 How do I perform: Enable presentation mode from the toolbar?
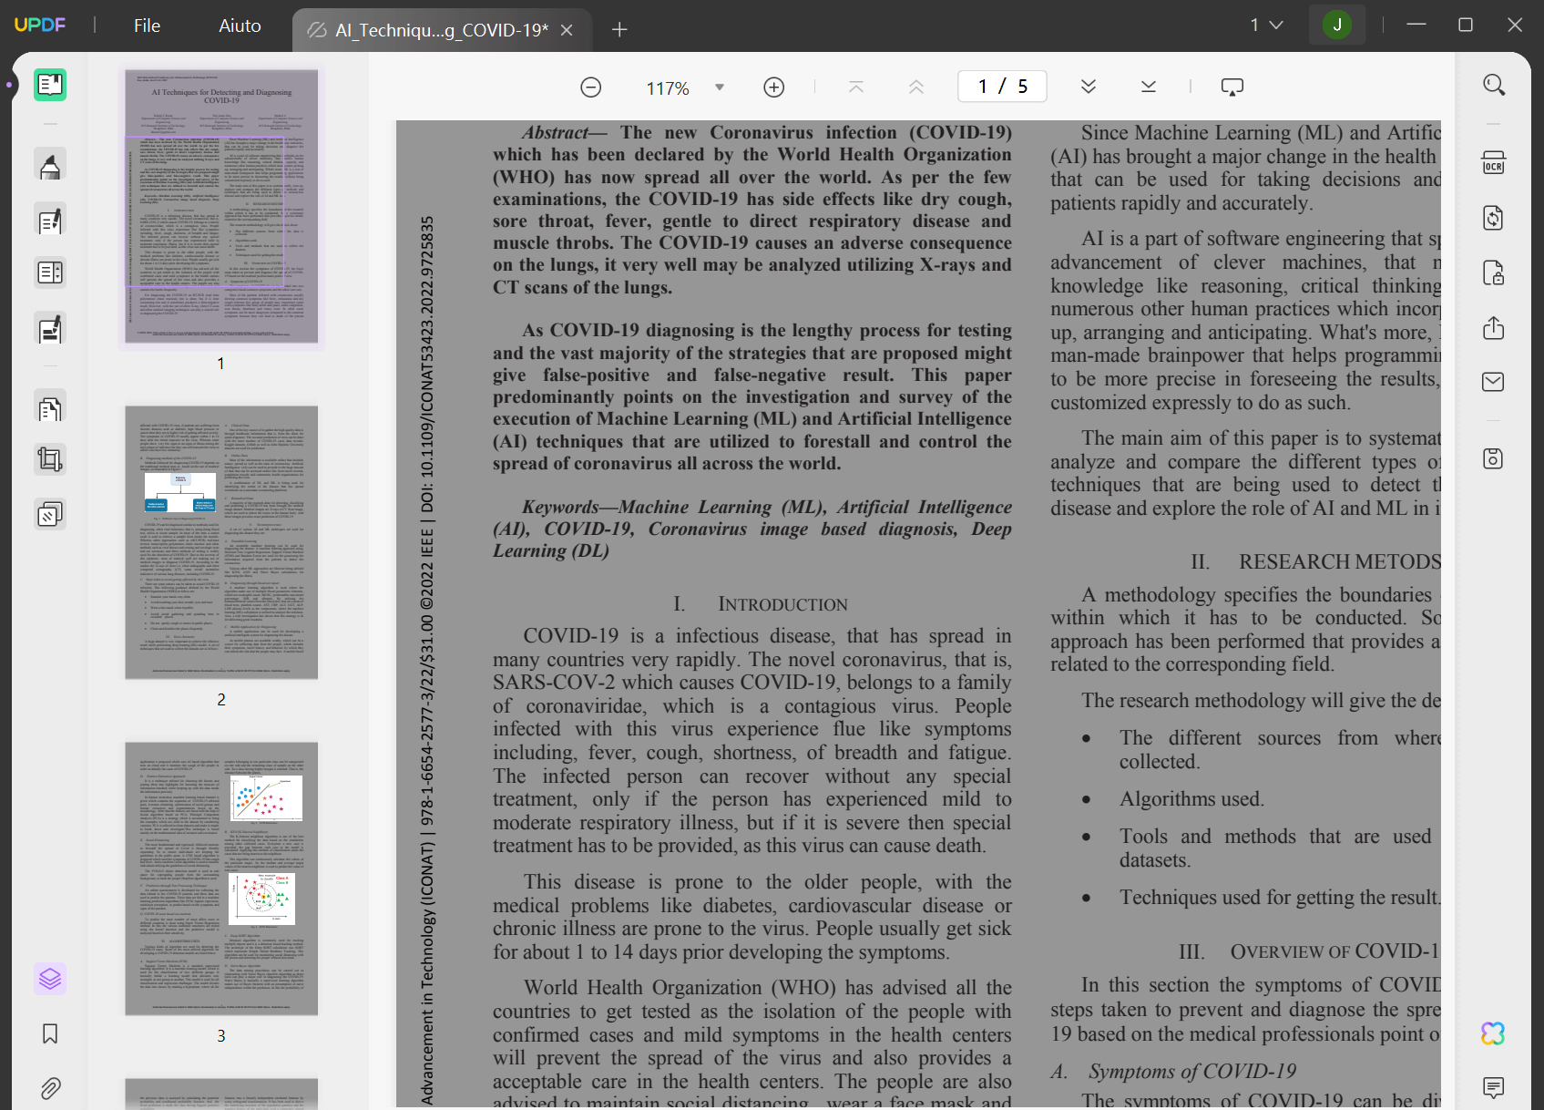(x=1232, y=86)
